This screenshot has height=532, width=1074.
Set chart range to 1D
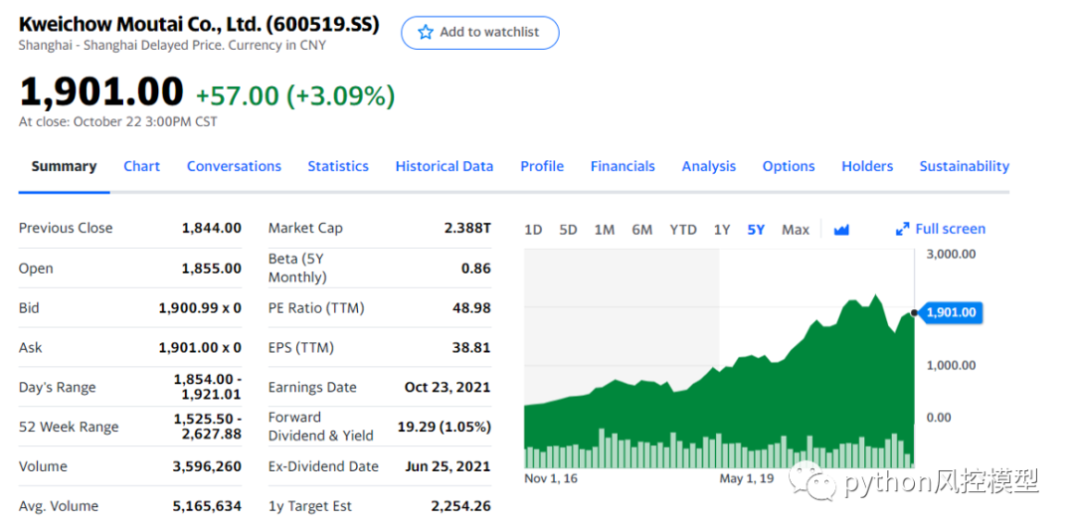(x=533, y=230)
